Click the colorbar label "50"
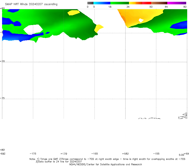Viewport: 189px width, 166px height. pos(151,7)
